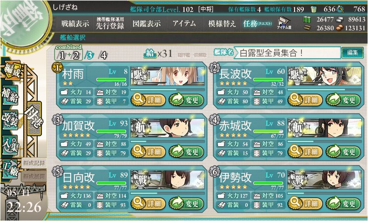Open the アイテム屋 item shop icon
Screen dimensions: 368x221
tap(284, 23)
